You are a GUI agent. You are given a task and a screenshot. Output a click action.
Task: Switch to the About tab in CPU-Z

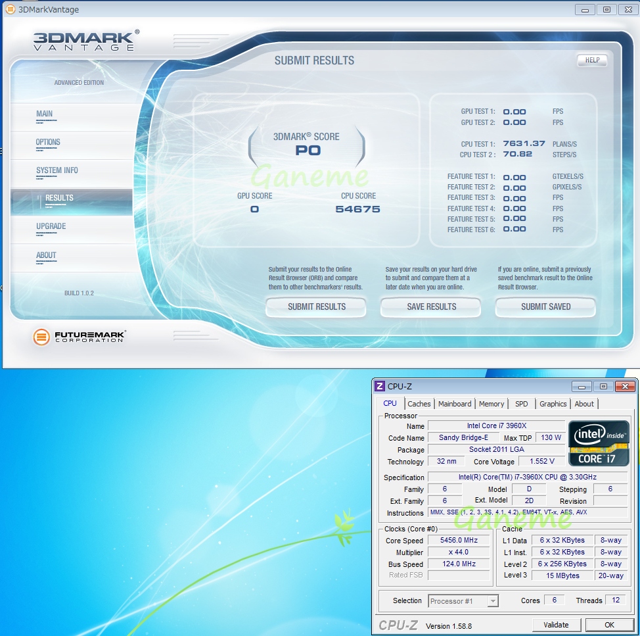pos(584,404)
